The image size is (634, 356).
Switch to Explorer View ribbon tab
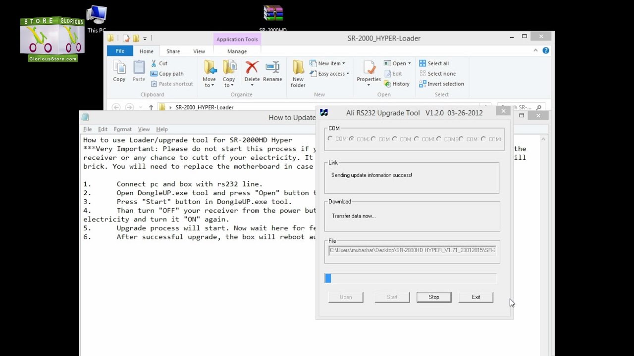click(x=199, y=51)
